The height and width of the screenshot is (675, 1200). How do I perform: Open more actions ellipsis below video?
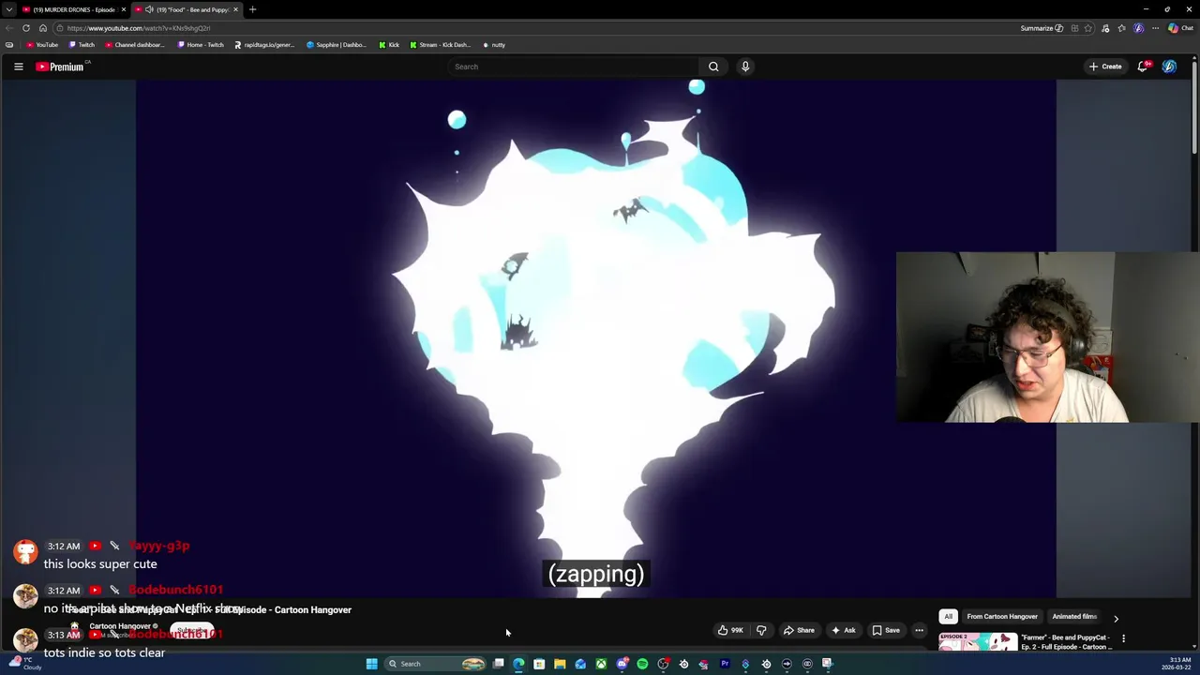(x=919, y=630)
